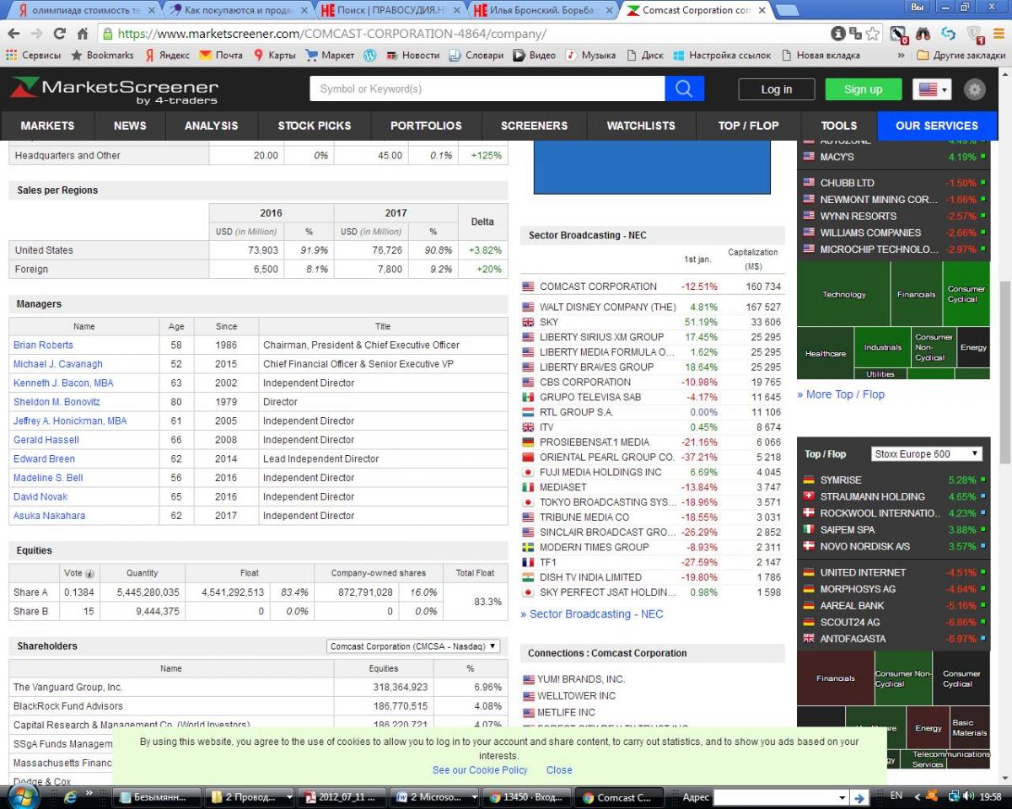This screenshot has height=809, width=1012.
Task: Click the translate page icon in address bar
Action: tap(855, 35)
